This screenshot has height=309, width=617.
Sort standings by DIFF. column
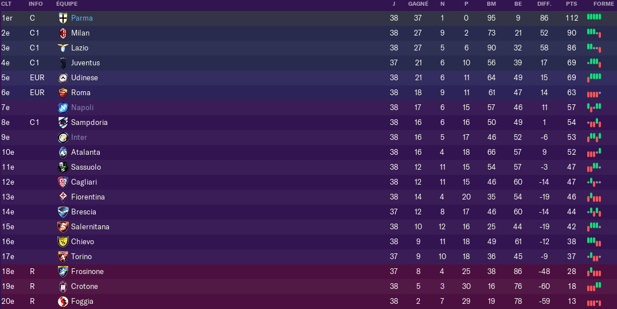coord(544,4)
